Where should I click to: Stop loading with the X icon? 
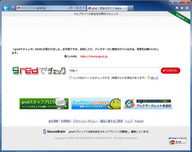pyautogui.click(x=84, y=8)
